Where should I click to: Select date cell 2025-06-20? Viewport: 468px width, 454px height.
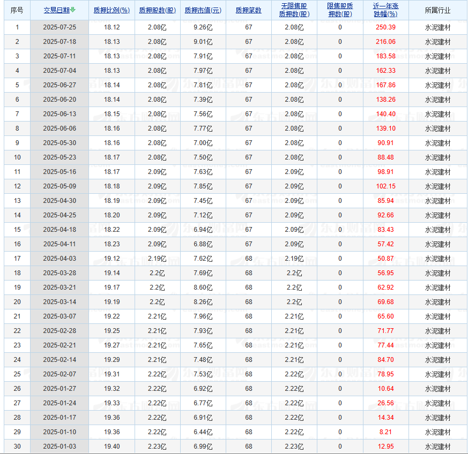coord(60,100)
